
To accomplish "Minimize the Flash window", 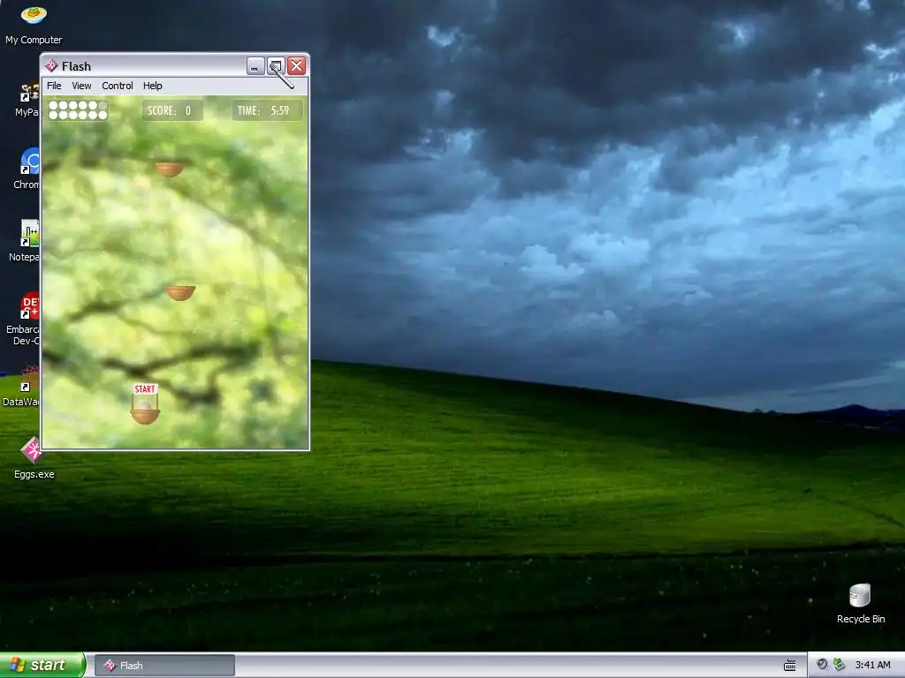I will (255, 65).
